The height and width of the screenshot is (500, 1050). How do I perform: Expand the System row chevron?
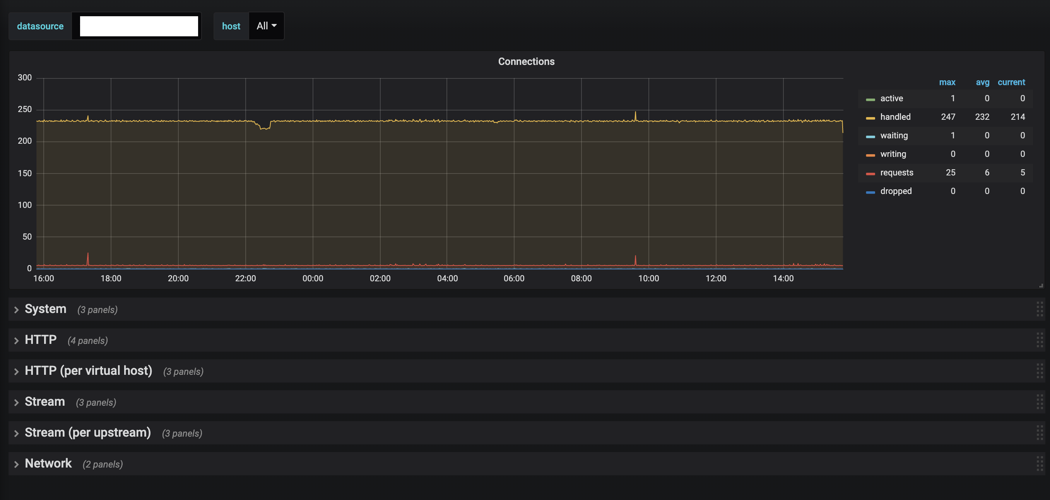(16, 310)
